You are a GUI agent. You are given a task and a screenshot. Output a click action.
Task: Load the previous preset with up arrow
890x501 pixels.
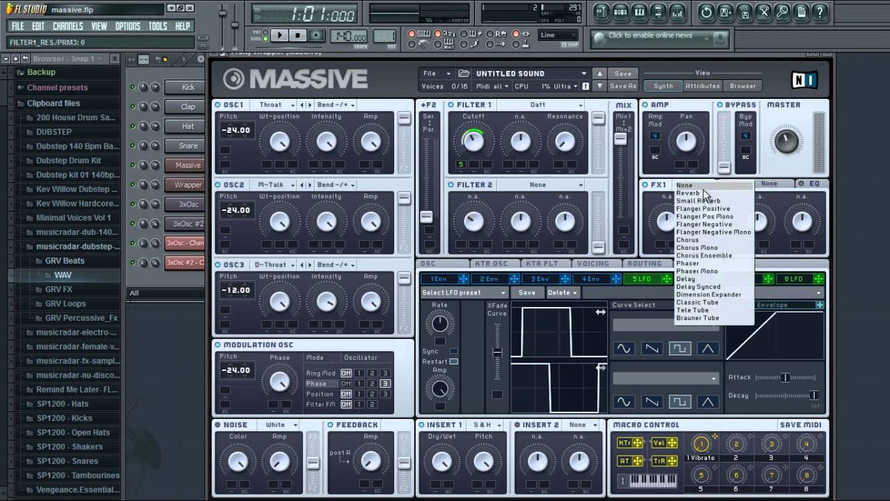click(x=599, y=73)
